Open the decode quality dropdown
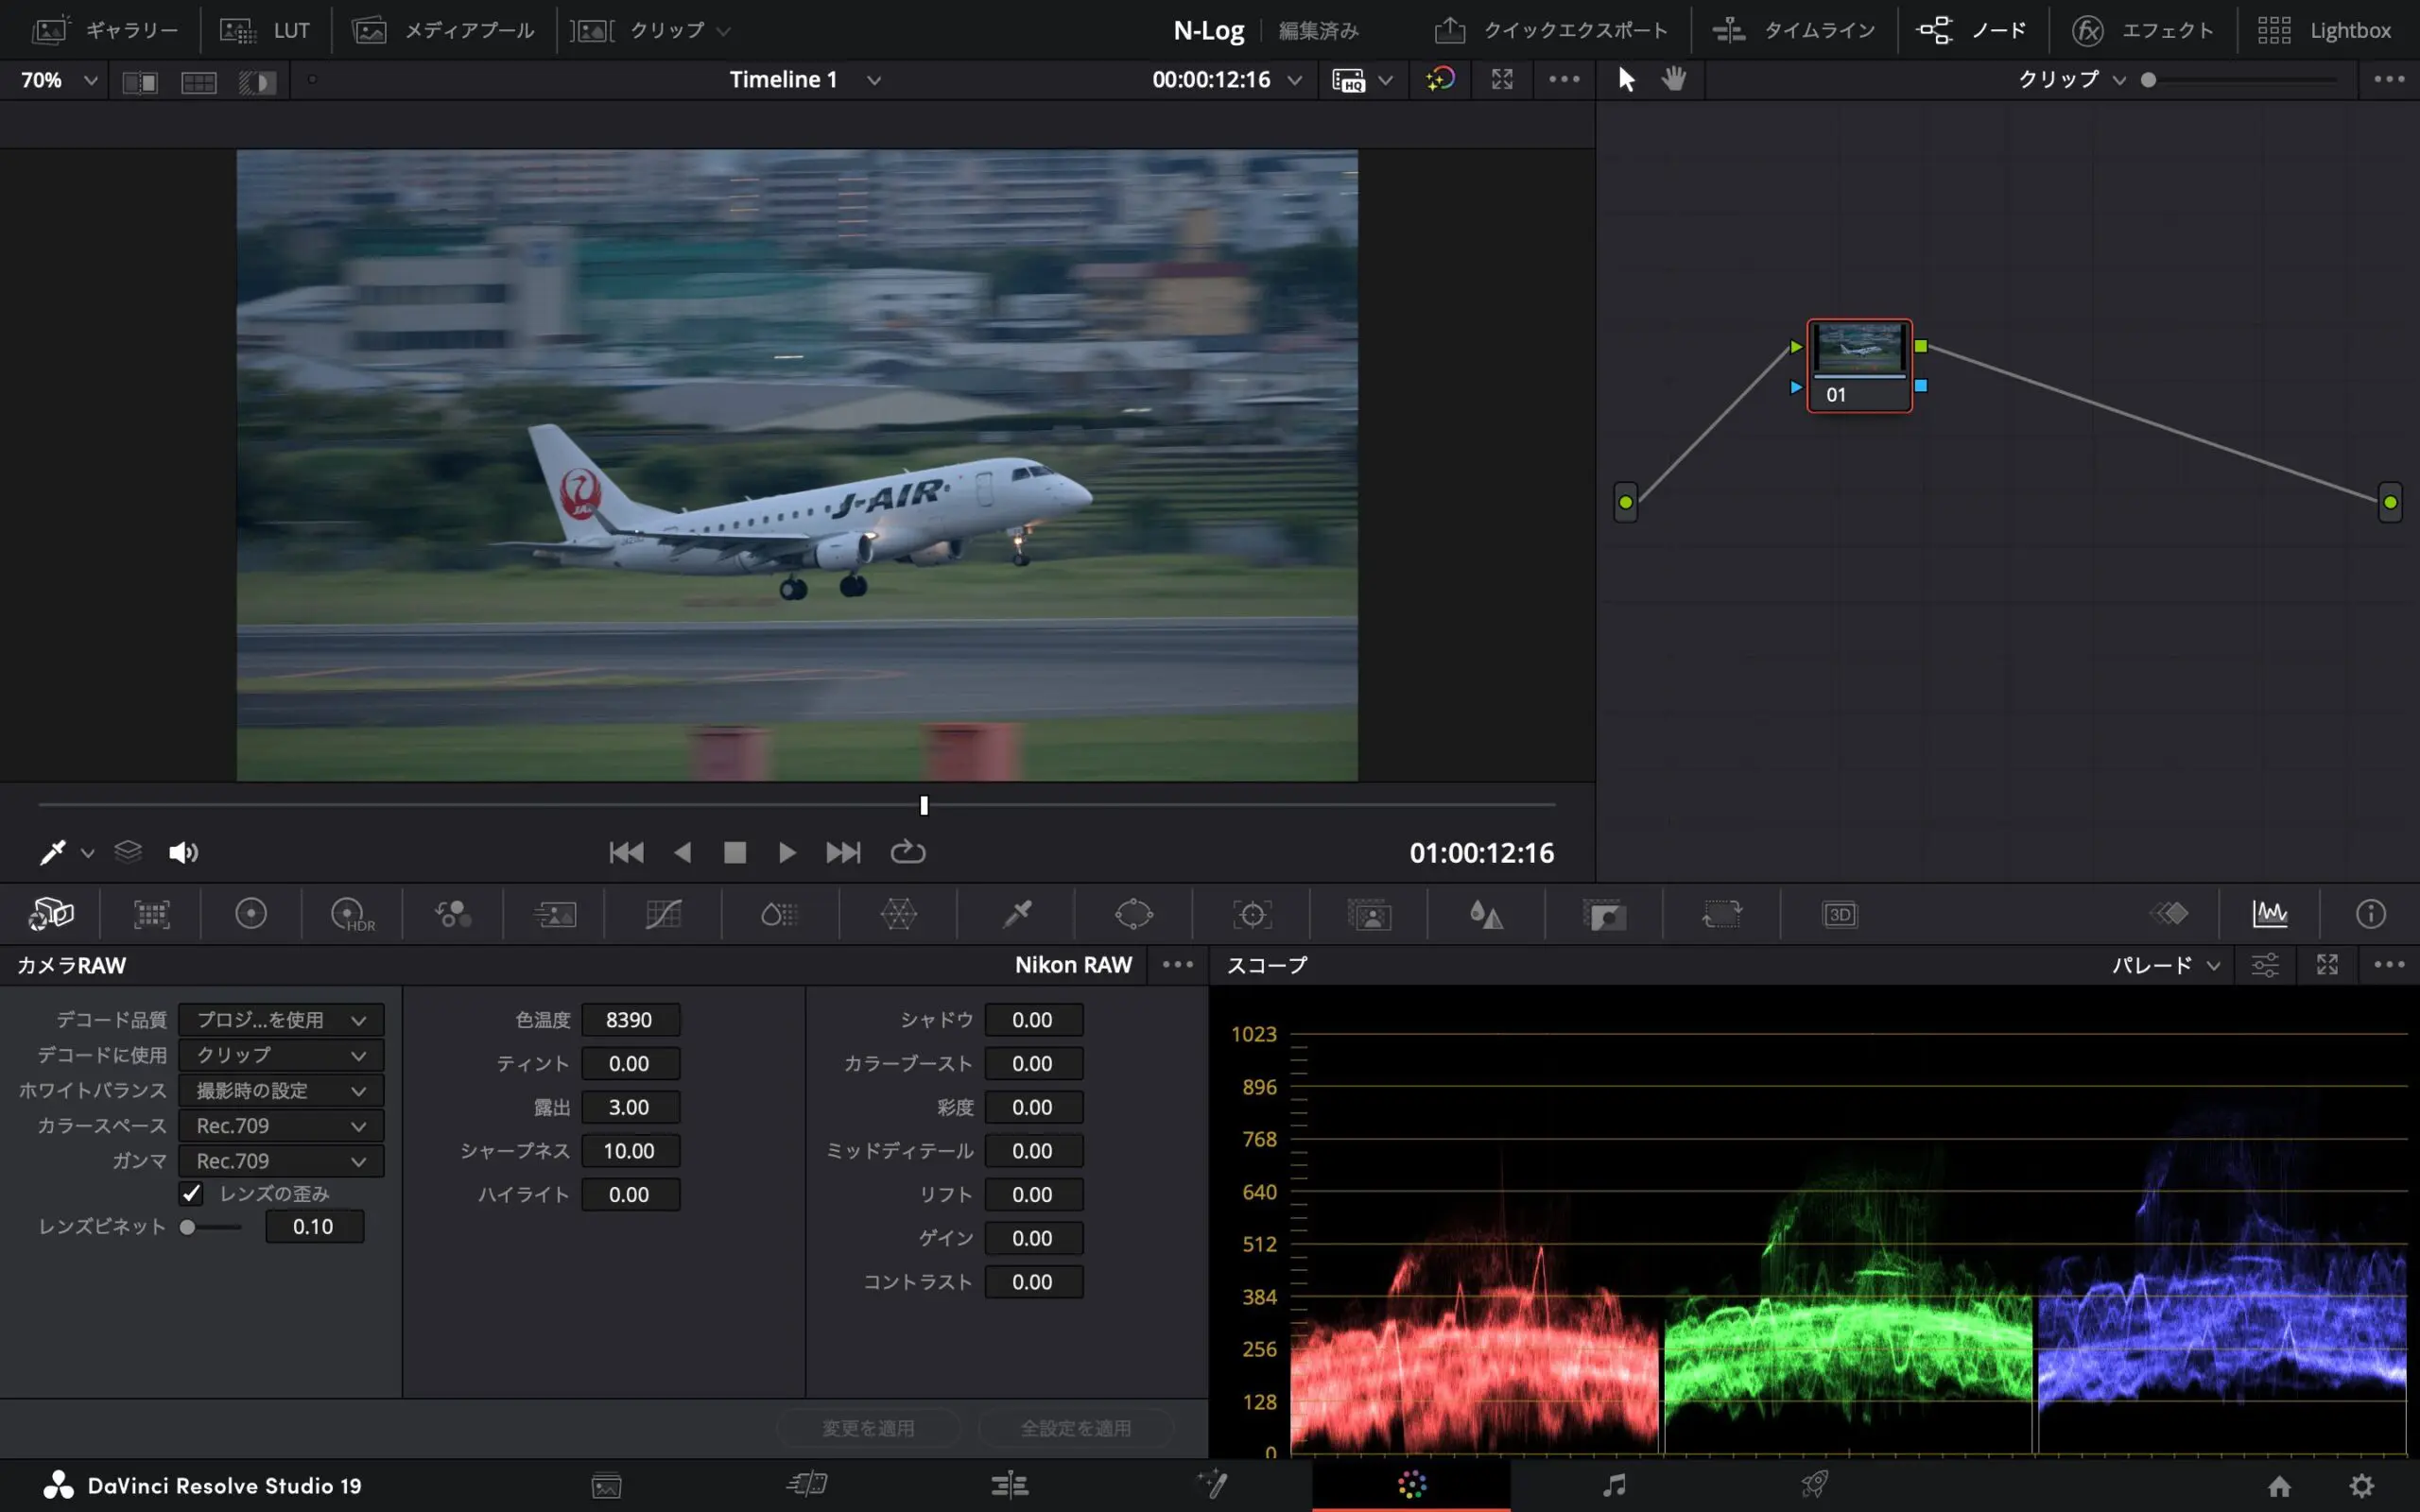 point(281,1020)
